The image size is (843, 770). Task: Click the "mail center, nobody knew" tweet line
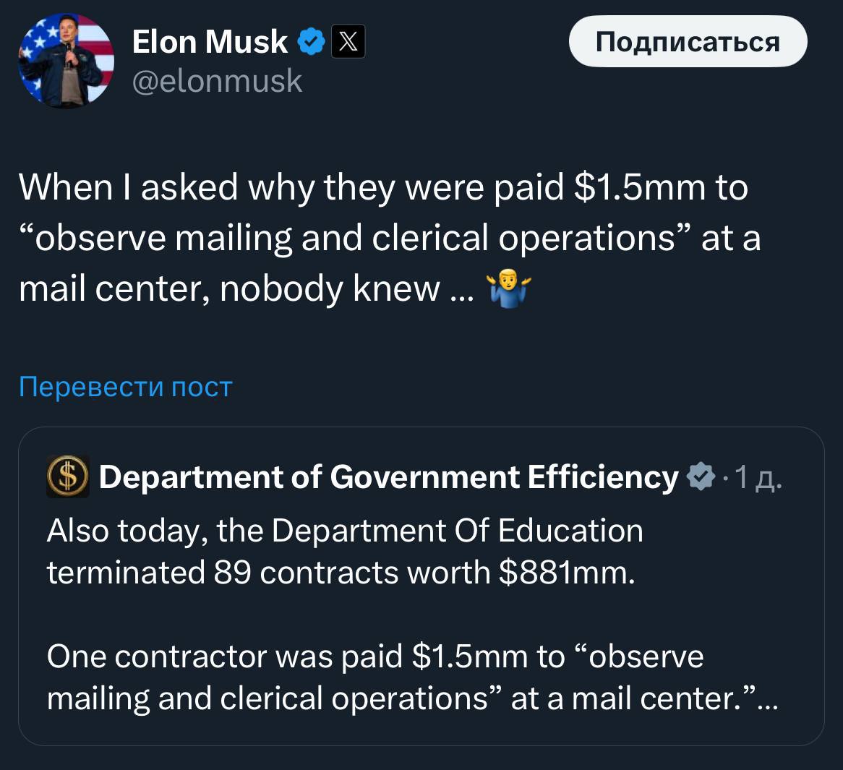[x=246, y=289]
